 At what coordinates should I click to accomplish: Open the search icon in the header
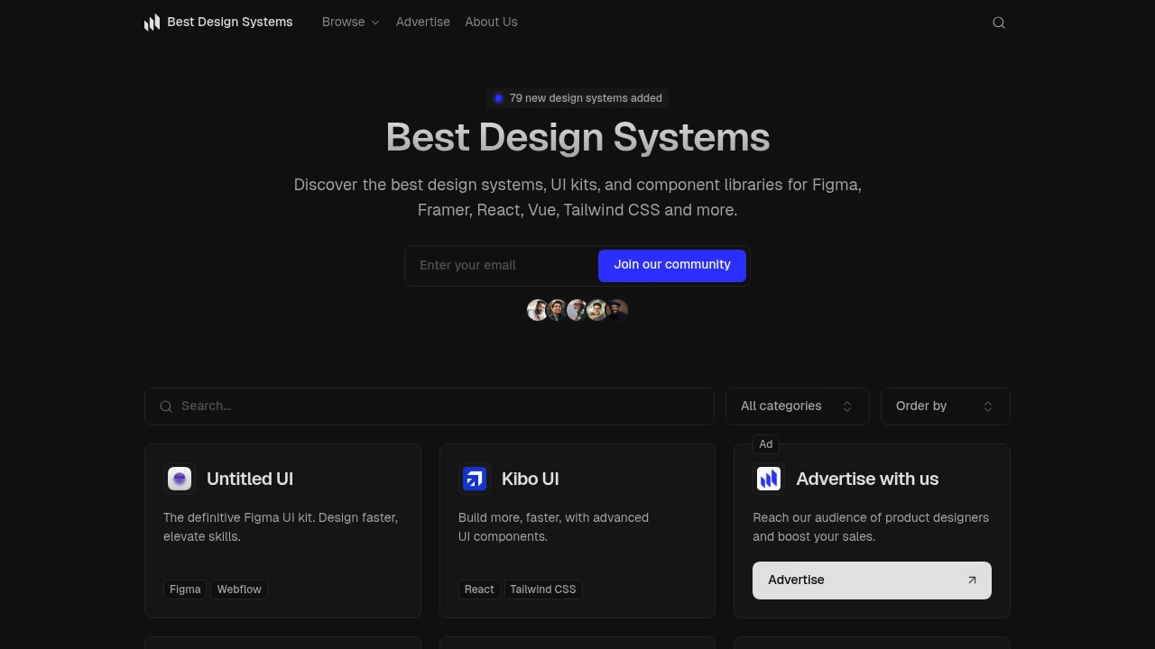pos(999,22)
